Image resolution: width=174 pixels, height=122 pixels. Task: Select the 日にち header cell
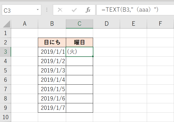pos(52,43)
